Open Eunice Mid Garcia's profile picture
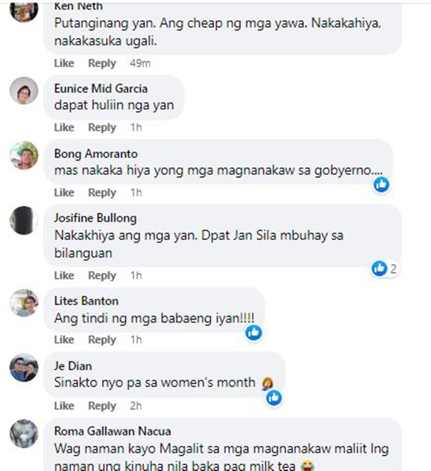 (24, 91)
